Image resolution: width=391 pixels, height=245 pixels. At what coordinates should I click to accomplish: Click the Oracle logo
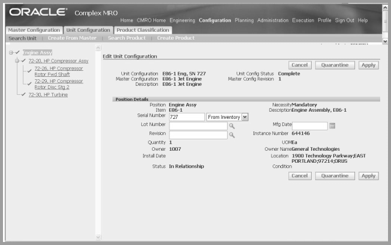[38, 12]
